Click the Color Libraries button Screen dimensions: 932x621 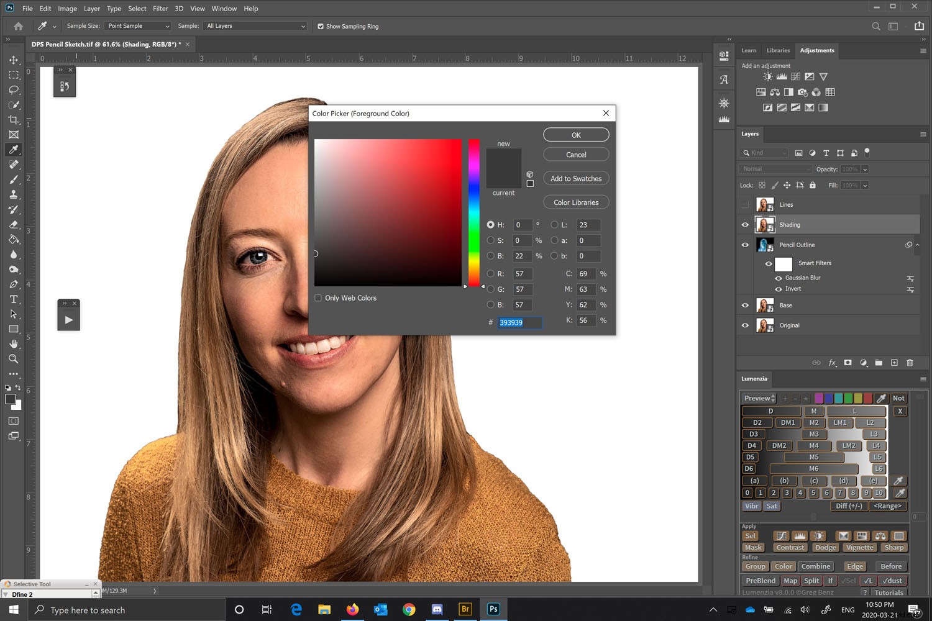pyautogui.click(x=575, y=202)
